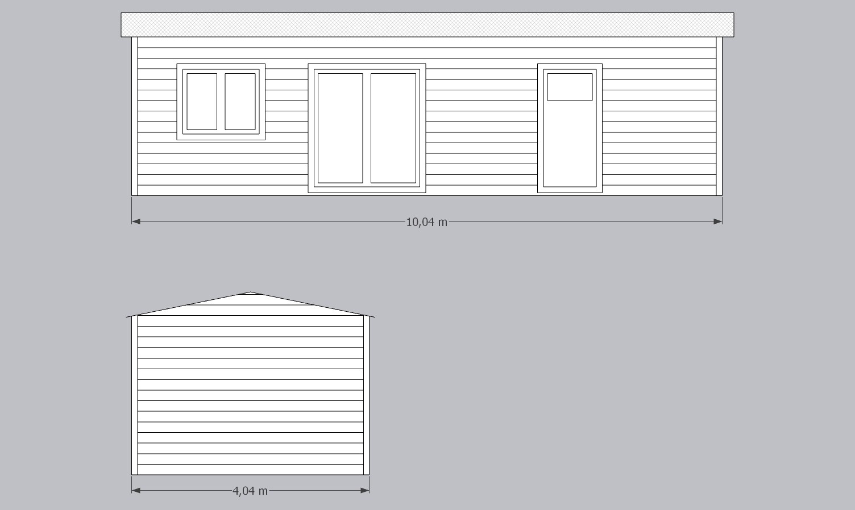
Task: Select the left corner post of side elevation
Action: click(x=135, y=395)
